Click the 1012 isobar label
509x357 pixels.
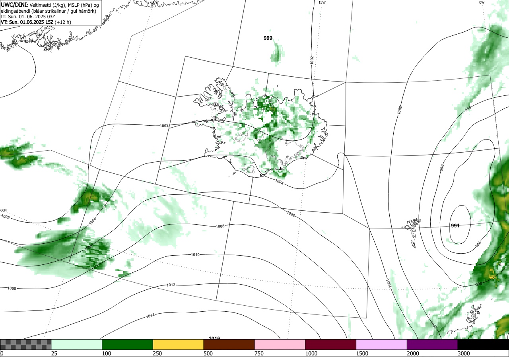(x=171, y=285)
